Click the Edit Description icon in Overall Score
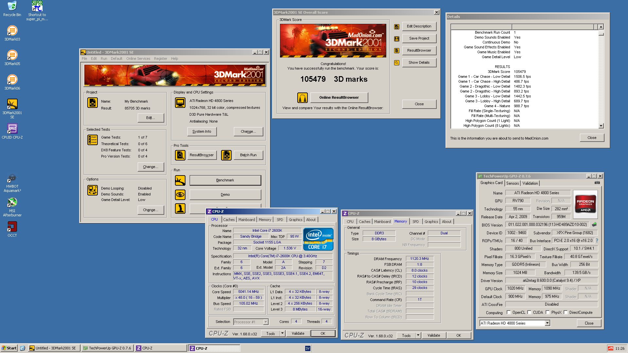Screen dimensions: 628x353 tap(397, 27)
